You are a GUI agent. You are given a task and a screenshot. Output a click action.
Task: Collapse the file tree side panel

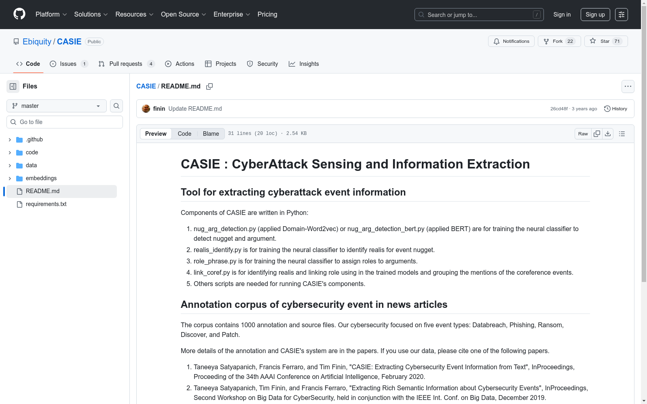(13, 86)
